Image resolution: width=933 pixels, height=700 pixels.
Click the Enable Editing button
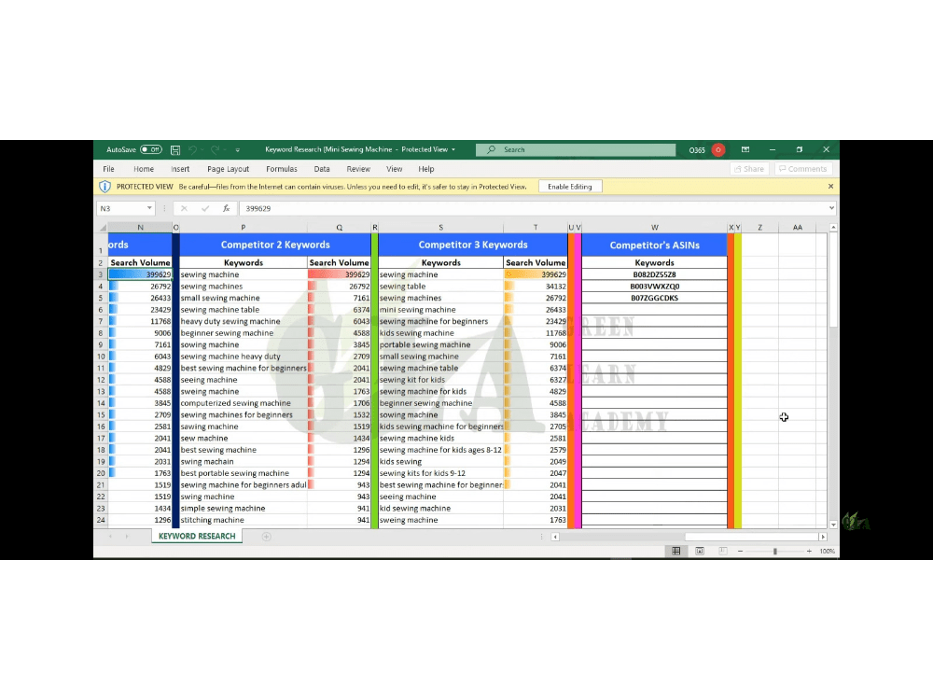(x=570, y=186)
